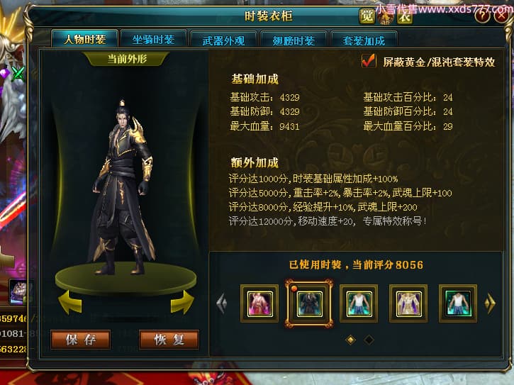Image resolution: width=514 pixels, height=385 pixels.
Task: Open the 套装加成 tab
Action: coord(364,40)
